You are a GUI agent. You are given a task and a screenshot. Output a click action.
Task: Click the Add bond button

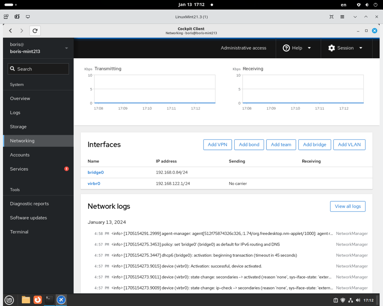pyautogui.click(x=249, y=144)
